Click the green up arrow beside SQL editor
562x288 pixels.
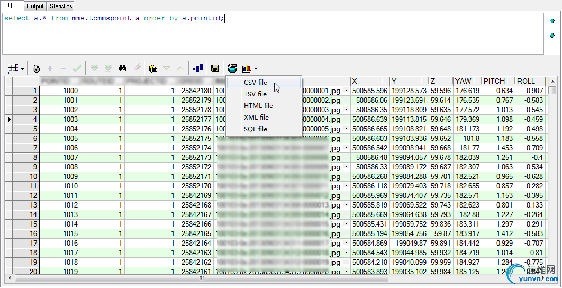point(552,21)
